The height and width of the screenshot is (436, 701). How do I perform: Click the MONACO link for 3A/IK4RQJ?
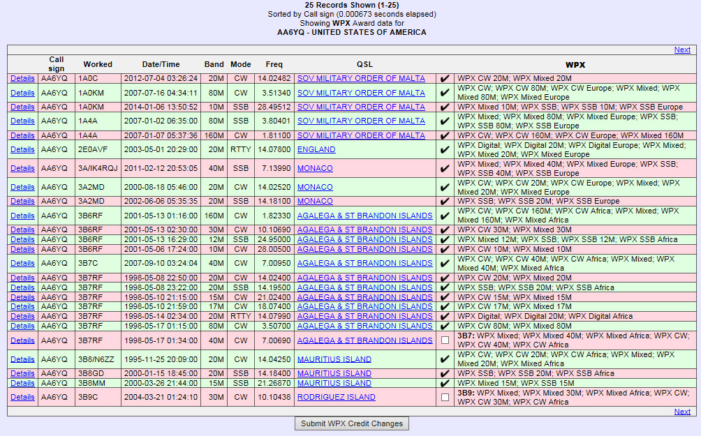tap(315, 169)
